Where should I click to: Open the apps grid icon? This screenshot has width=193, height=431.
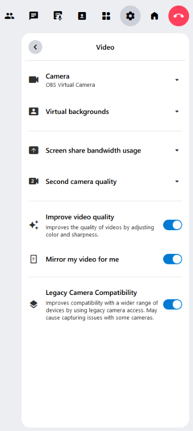click(106, 16)
